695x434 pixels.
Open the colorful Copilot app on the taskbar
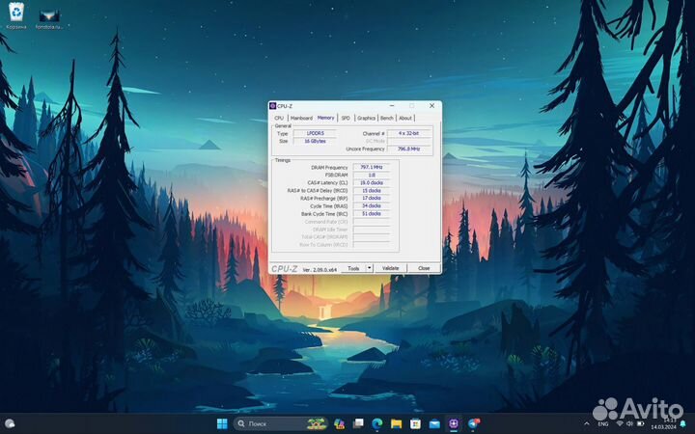(x=339, y=423)
